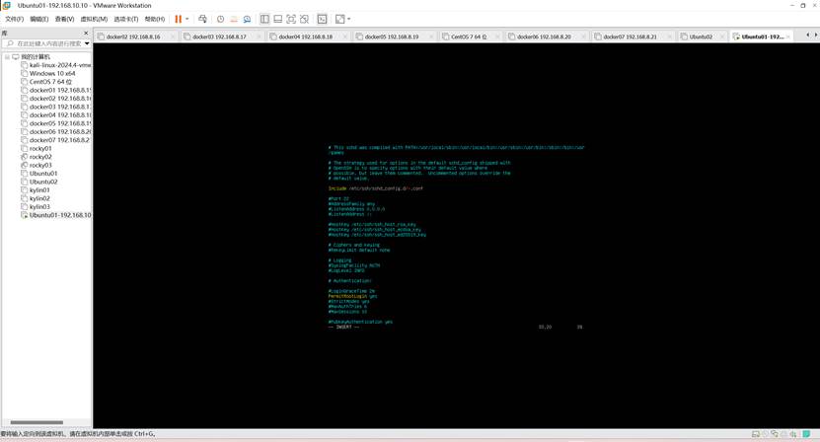Select Ubuntu01 in library tree
This screenshot has width=820, height=442.
pos(43,174)
